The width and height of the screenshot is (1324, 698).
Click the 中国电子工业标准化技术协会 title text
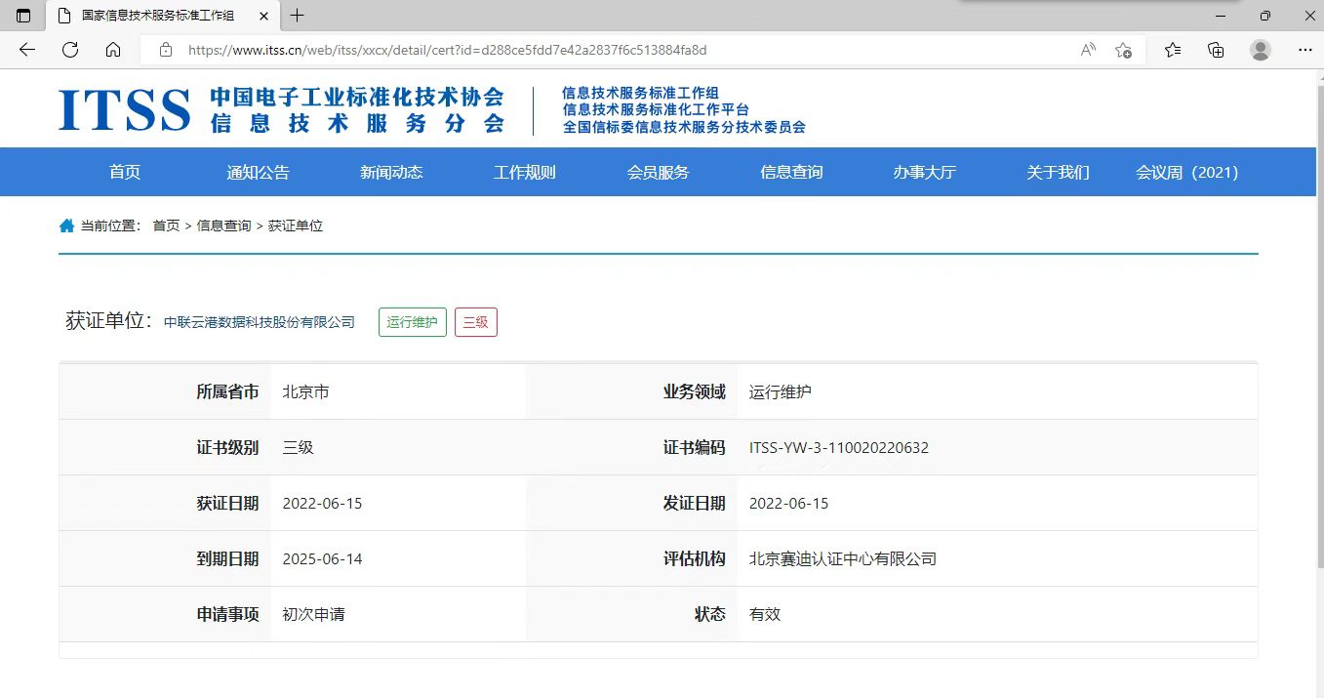(x=357, y=97)
